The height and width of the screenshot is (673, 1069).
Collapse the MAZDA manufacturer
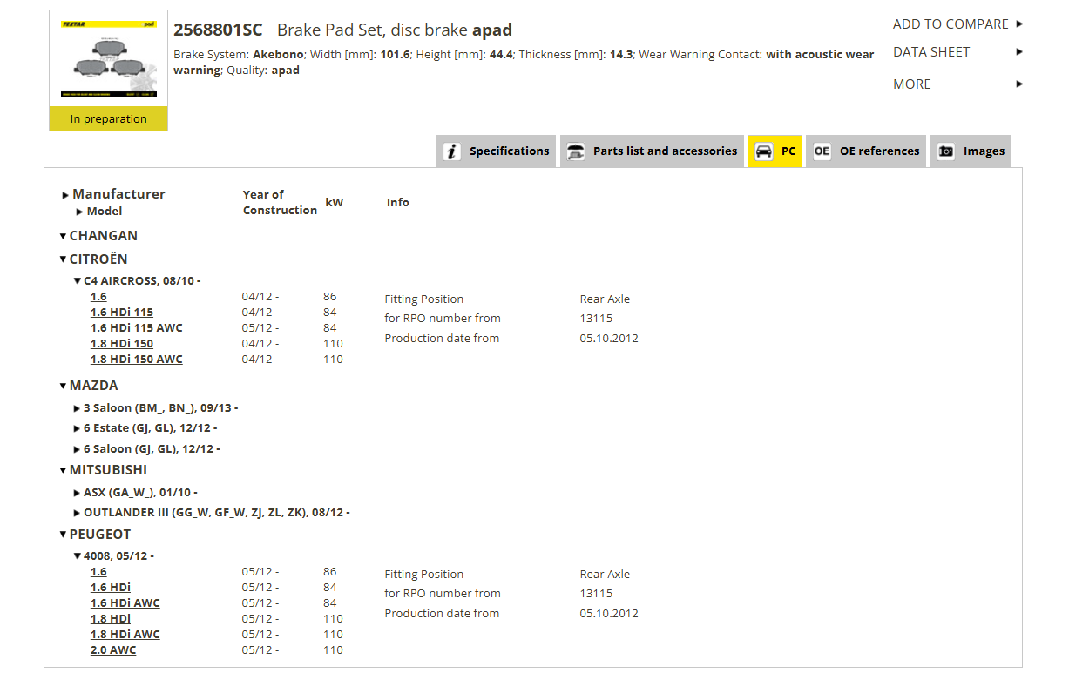[88, 386]
